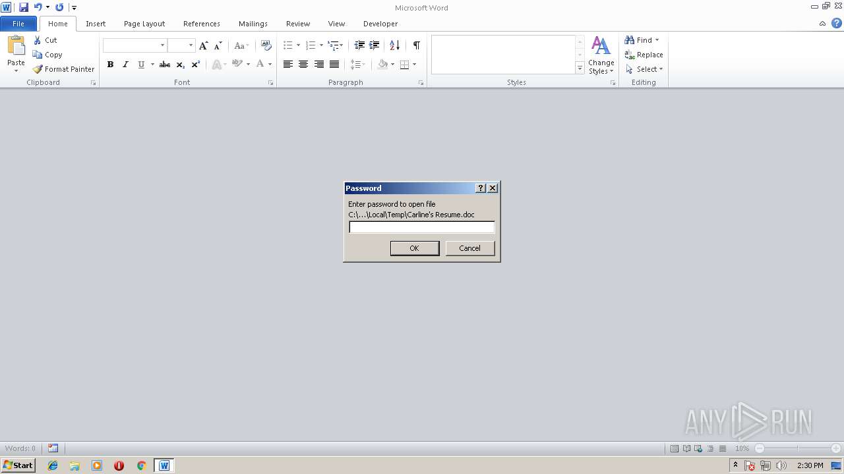Screen dimensions: 844x474
Task: Toggle Center alignment
Action: pos(303,64)
